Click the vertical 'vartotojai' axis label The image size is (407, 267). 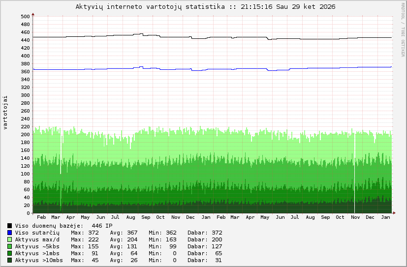(5, 113)
